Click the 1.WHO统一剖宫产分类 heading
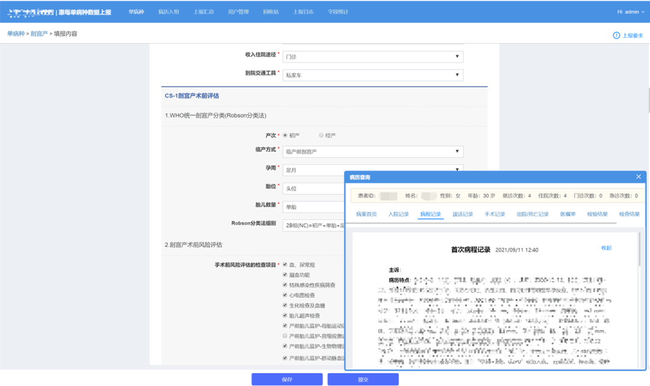Image resolution: width=650 pixels, height=386 pixels. point(215,115)
